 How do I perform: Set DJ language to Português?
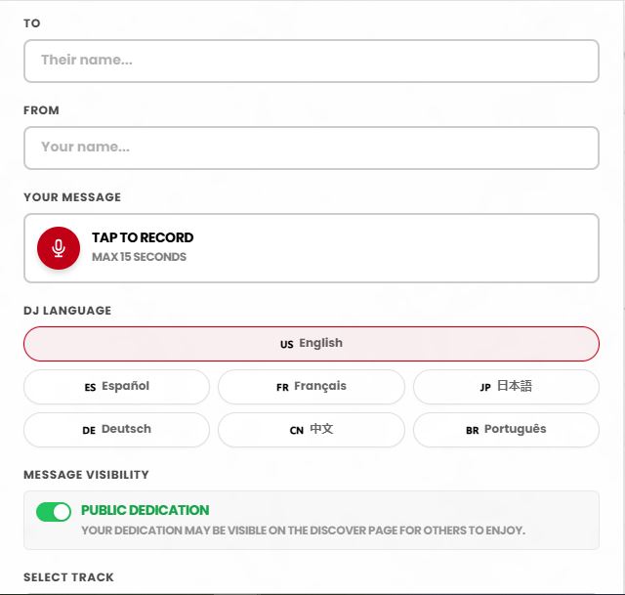(x=506, y=430)
